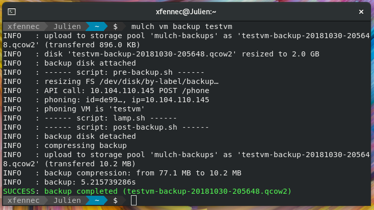Click the /dev/disk/by-label/backup path text

158,82
